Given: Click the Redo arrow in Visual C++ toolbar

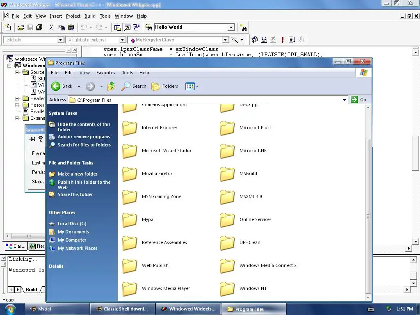Looking at the screenshot, I should [x=99, y=27].
